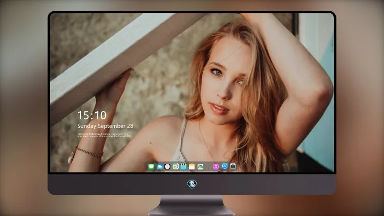Open the photo gallery app in dock
This screenshot has width=384, height=216.
tap(200, 167)
